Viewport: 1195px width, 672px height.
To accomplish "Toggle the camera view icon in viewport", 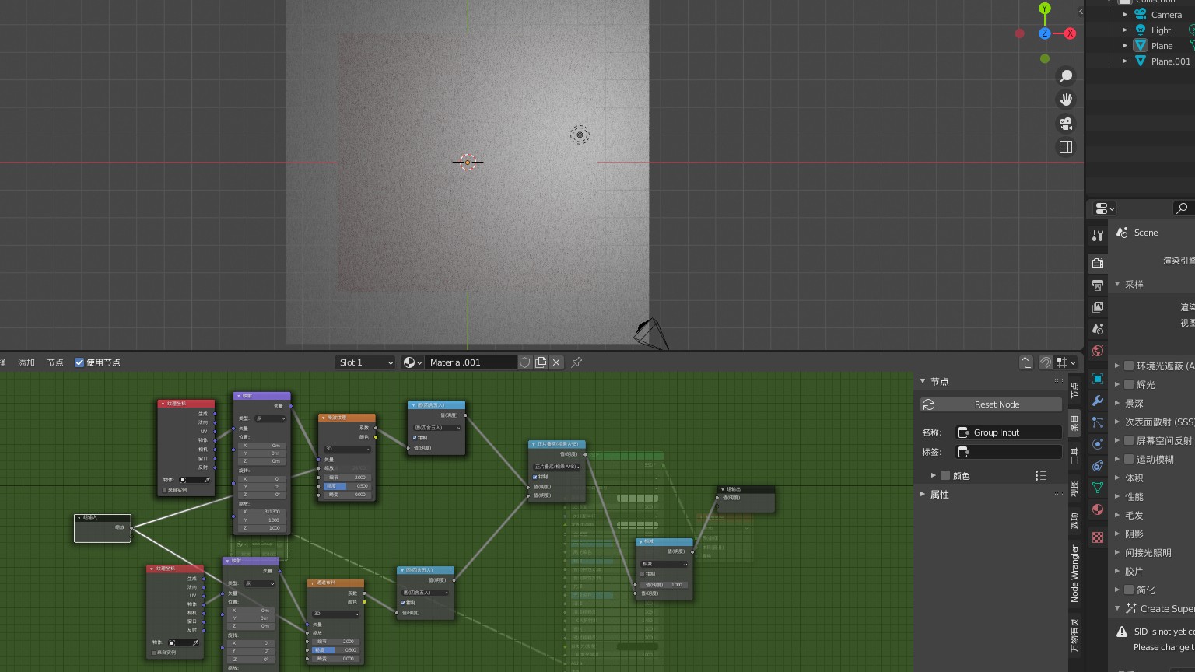I will 1066,124.
